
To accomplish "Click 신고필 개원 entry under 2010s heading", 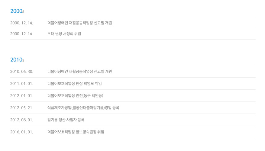I will [x=79, y=72].
